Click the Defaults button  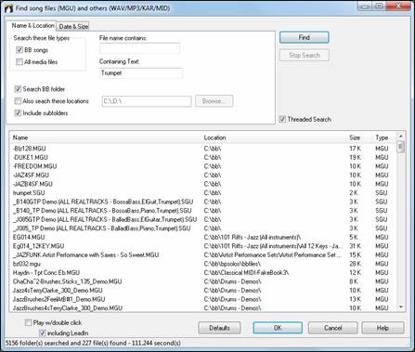pos(219,328)
